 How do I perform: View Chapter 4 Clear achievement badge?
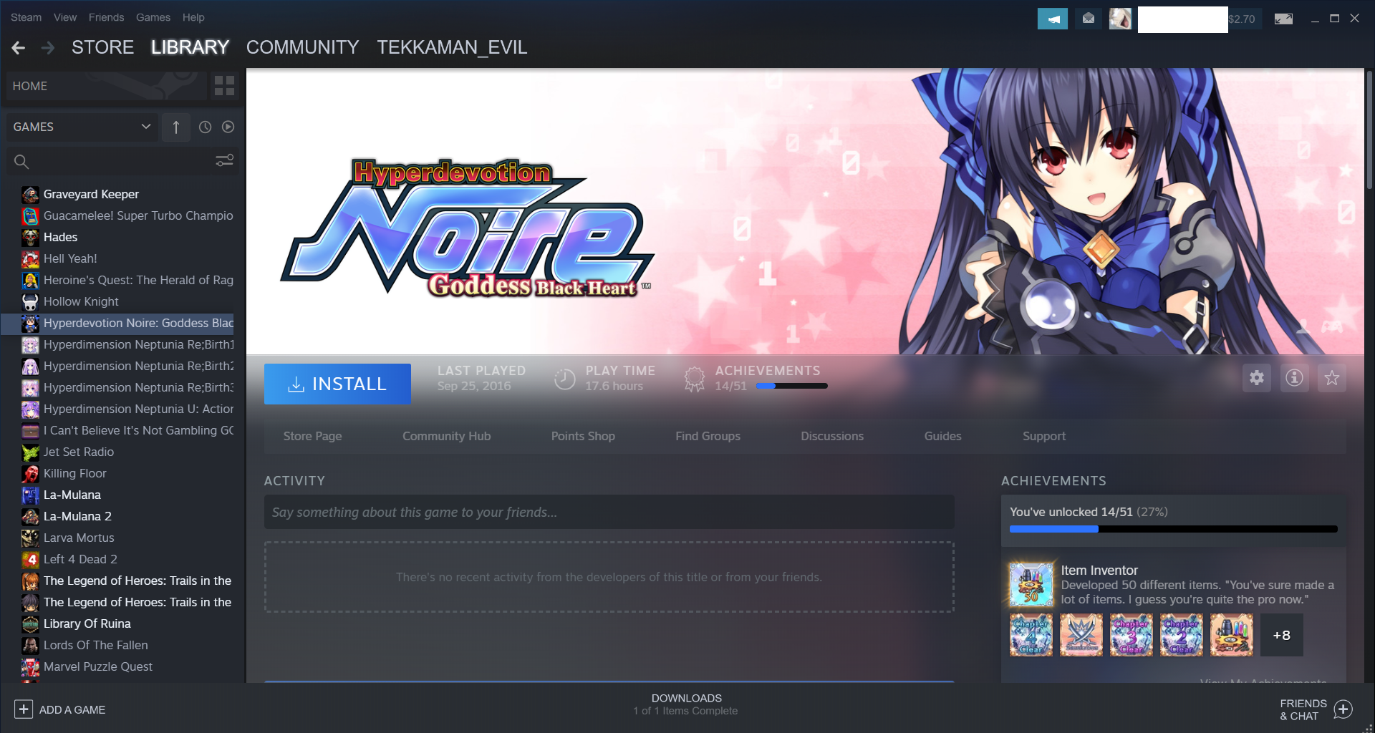1031,635
